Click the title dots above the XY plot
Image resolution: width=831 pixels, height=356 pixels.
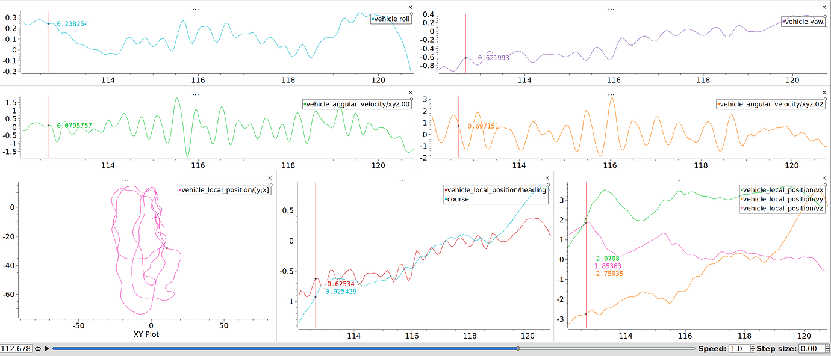tap(125, 179)
